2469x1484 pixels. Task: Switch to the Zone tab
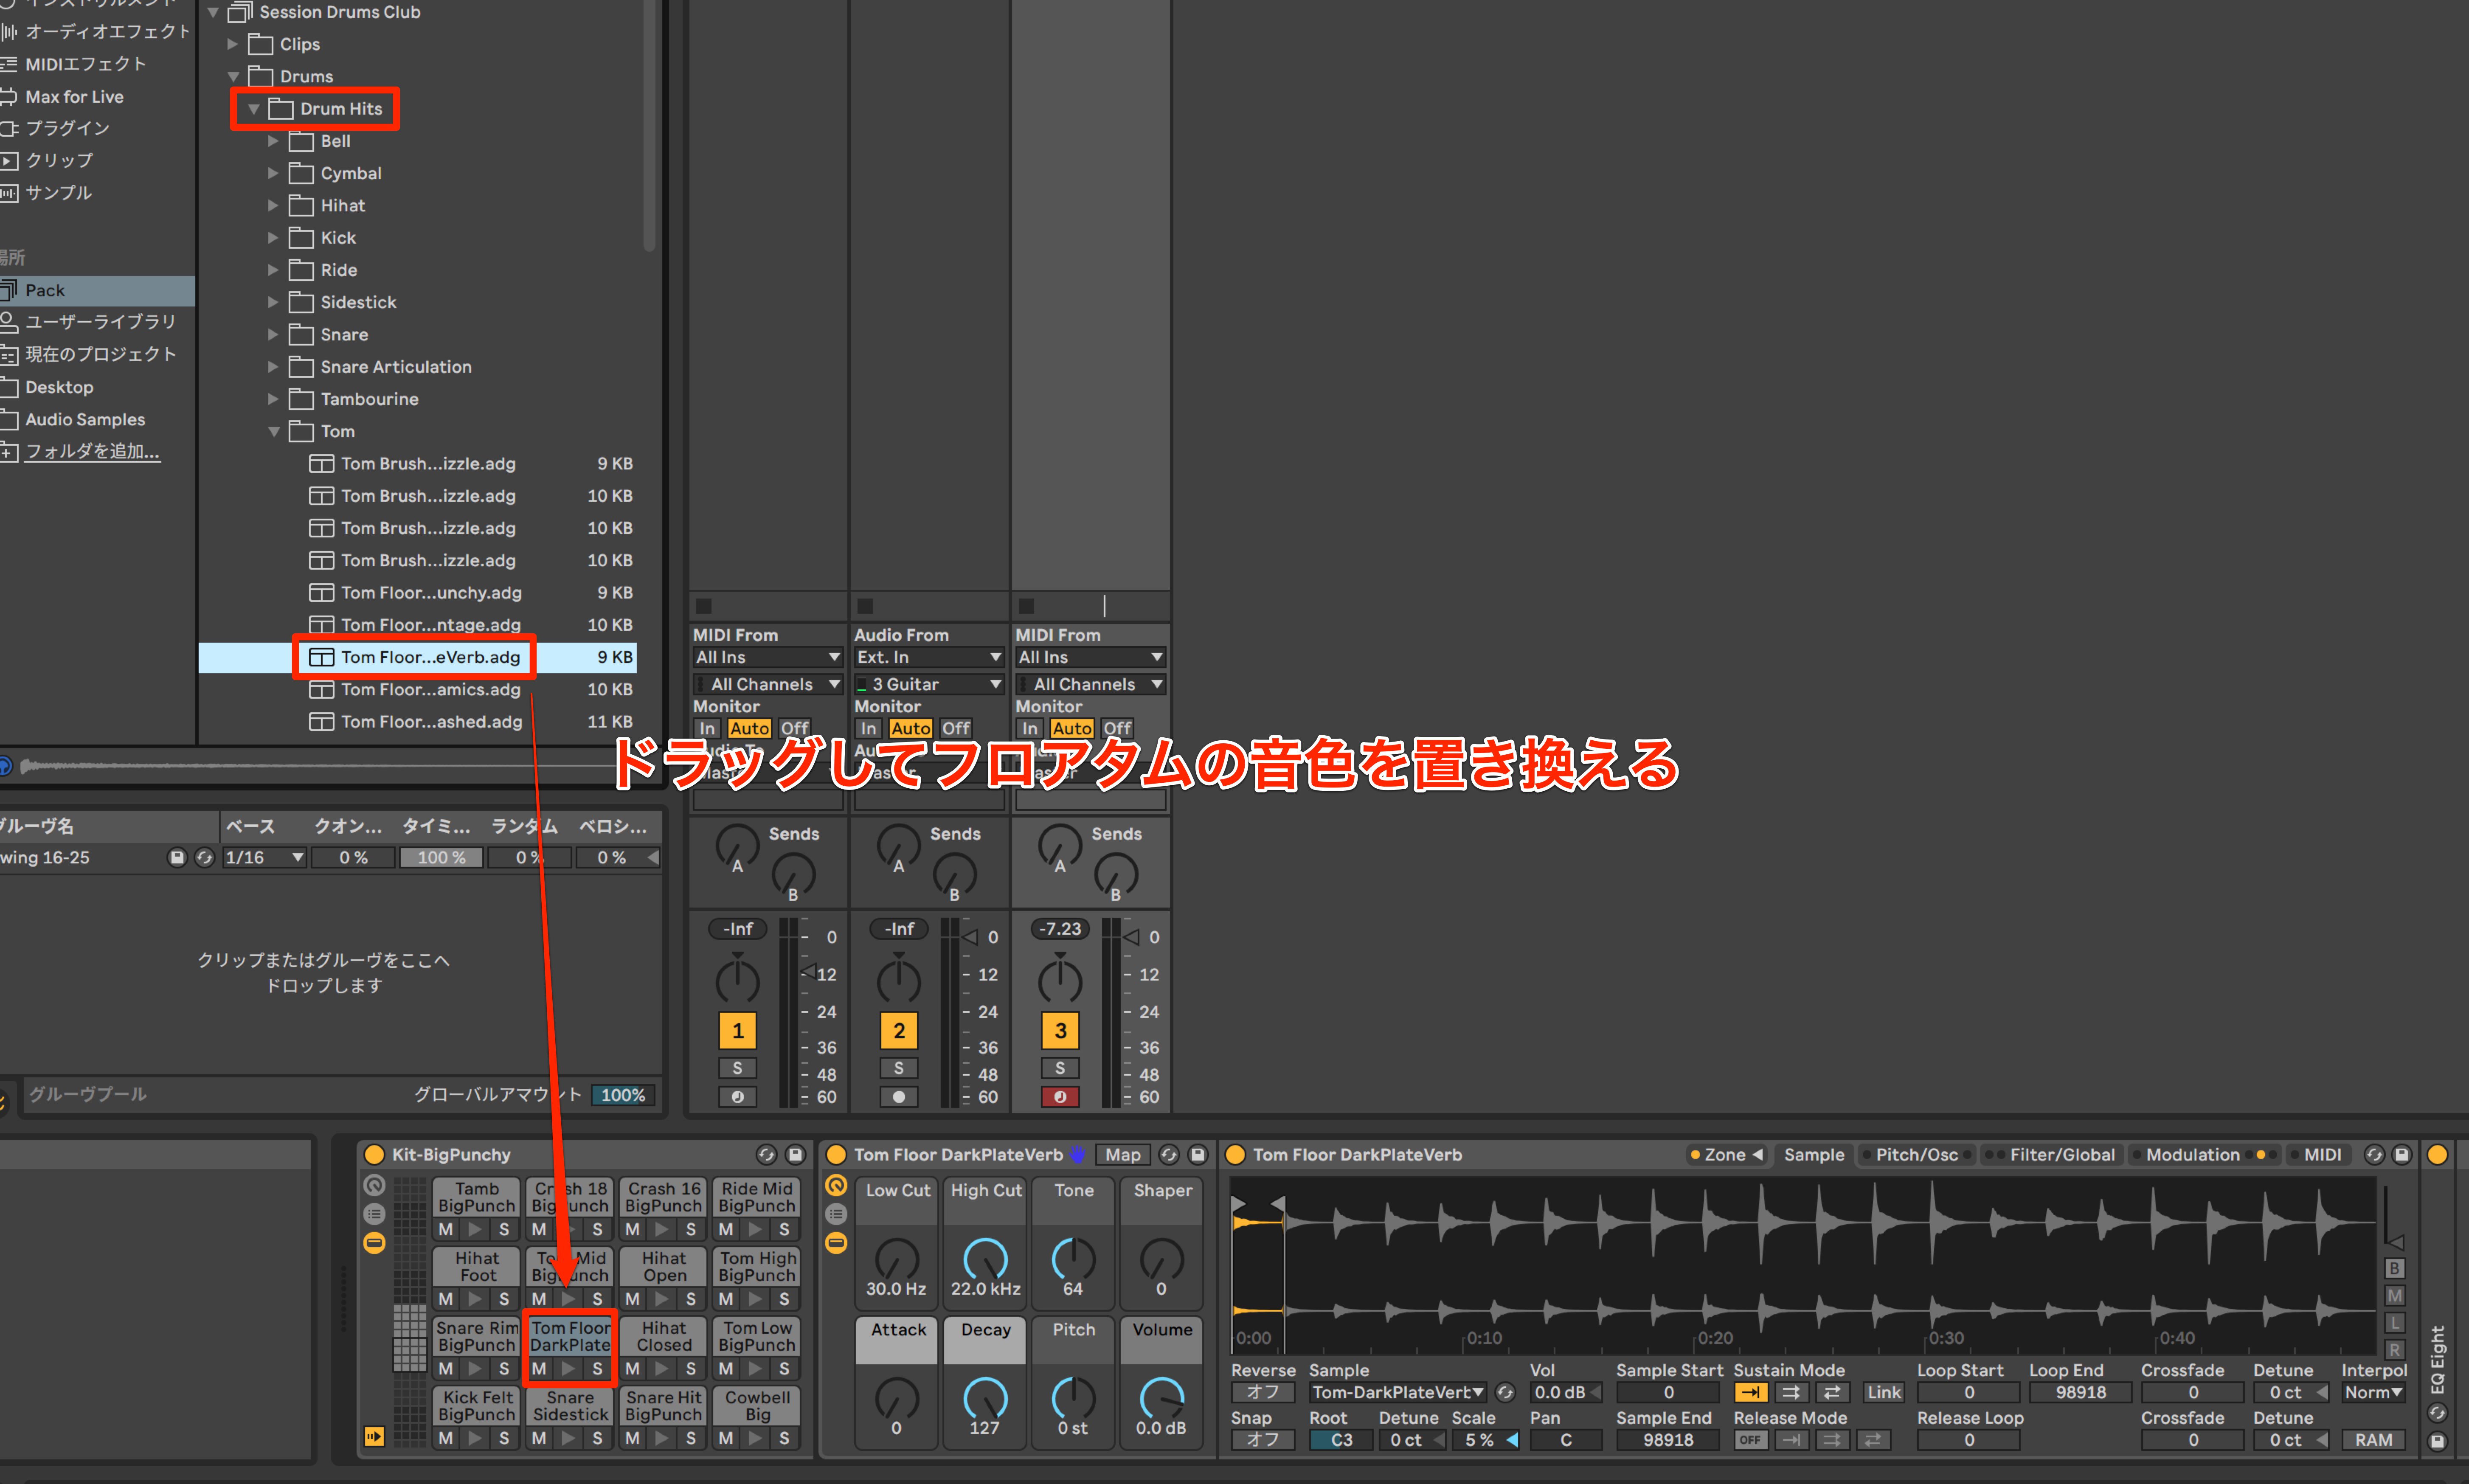point(1726,1154)
